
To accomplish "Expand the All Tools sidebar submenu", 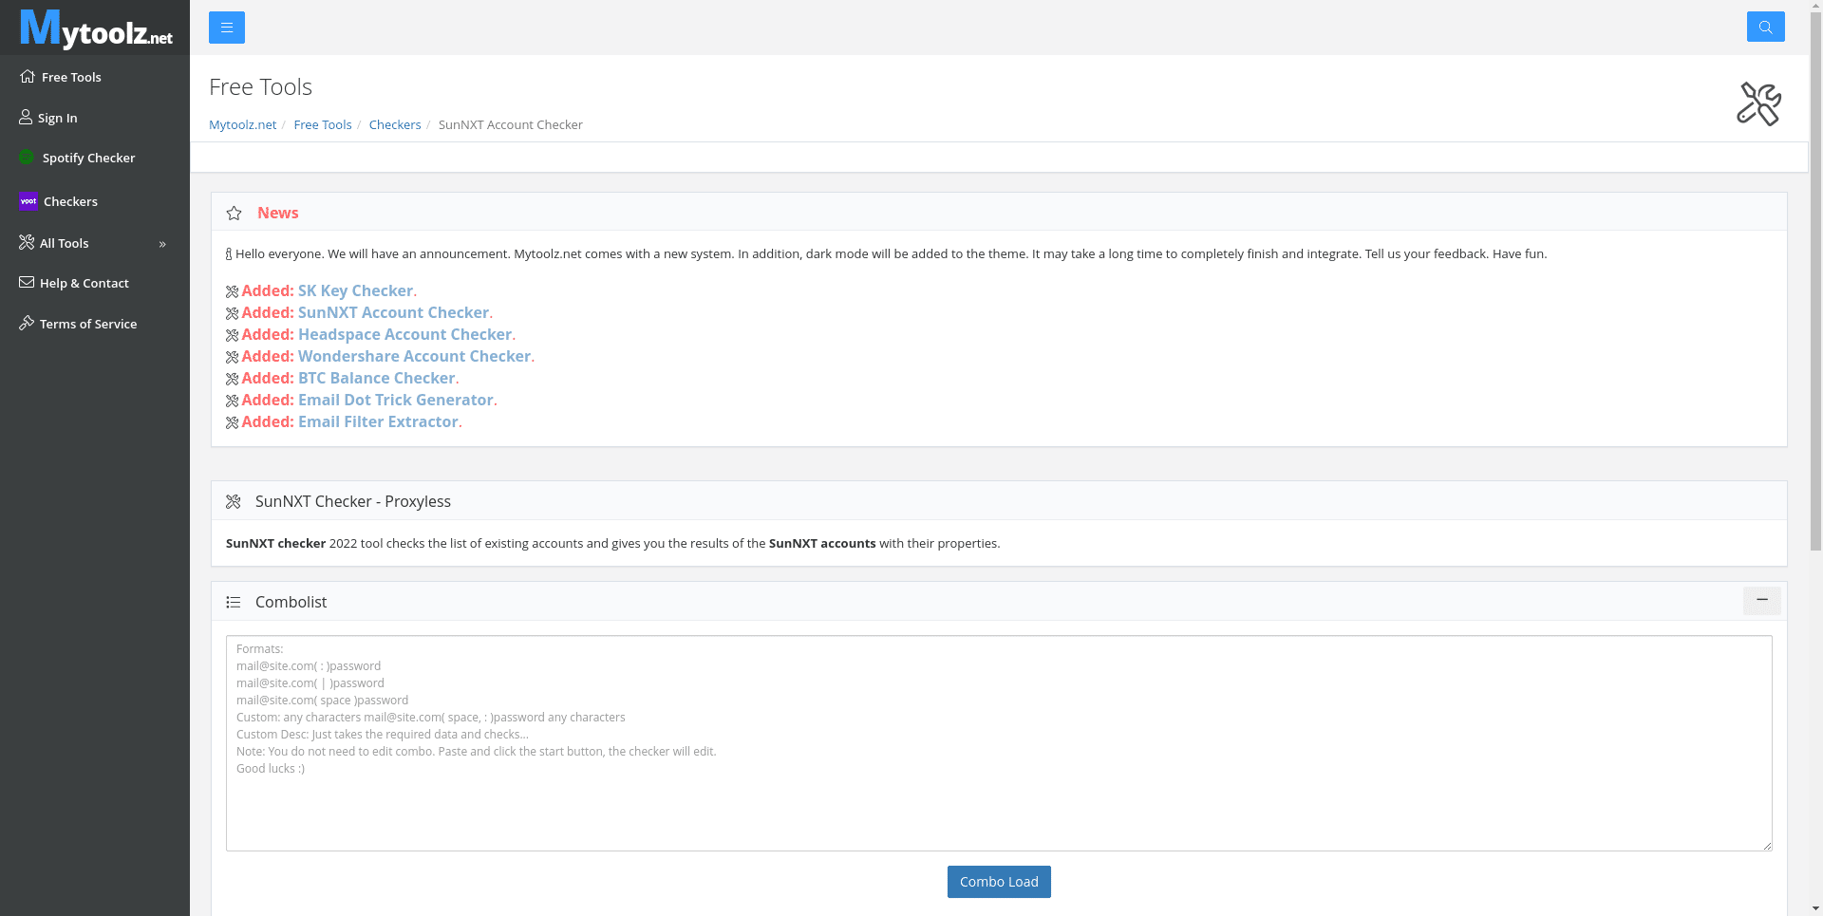I will tap(162, 244).
